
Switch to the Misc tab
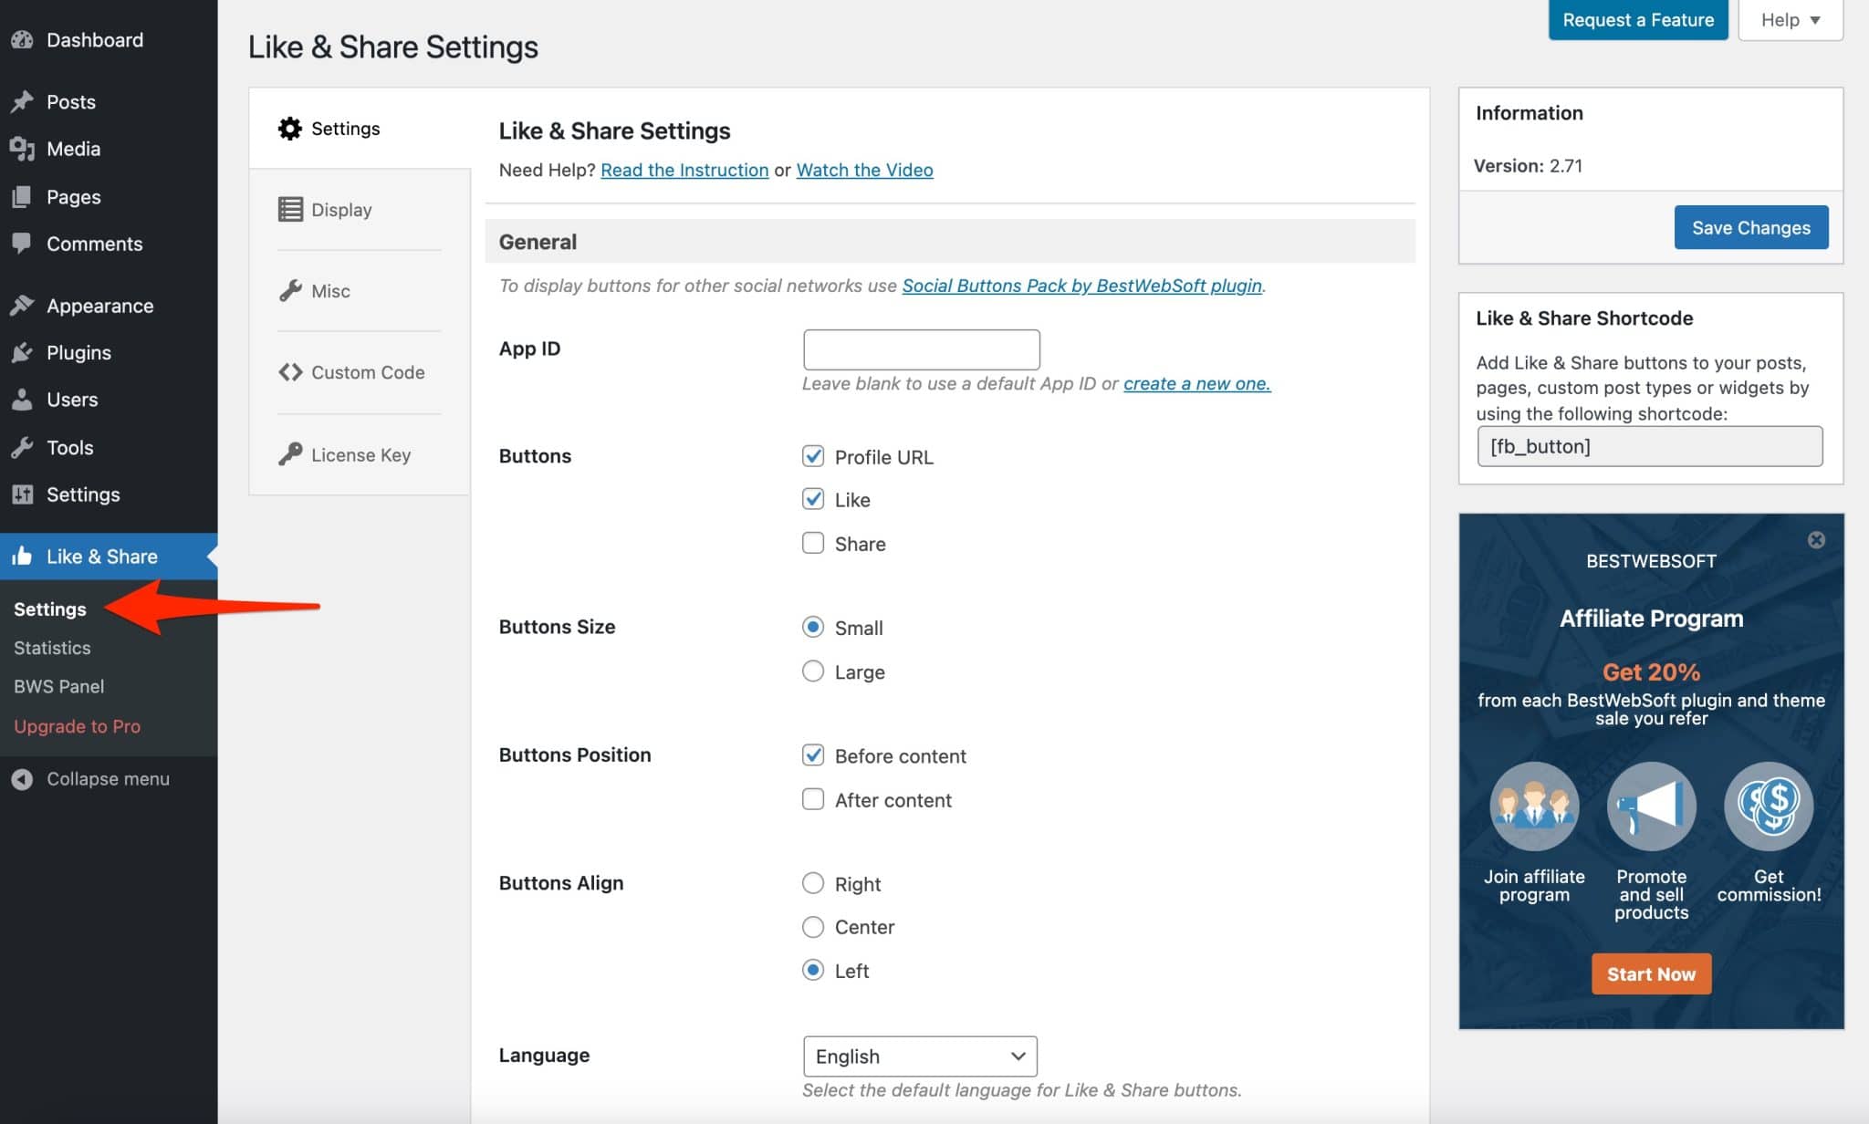click(329, 291)
